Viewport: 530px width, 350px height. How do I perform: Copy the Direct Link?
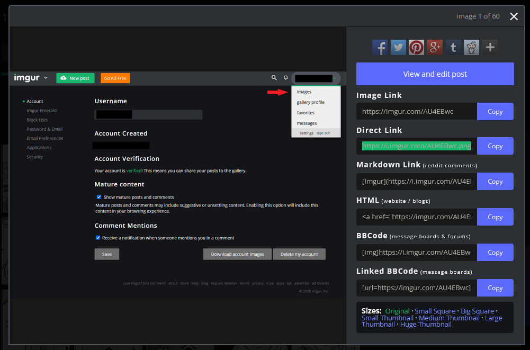(495, 146)
